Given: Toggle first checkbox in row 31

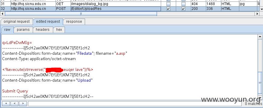Looking at the screenshot, I should click(168, 4).
